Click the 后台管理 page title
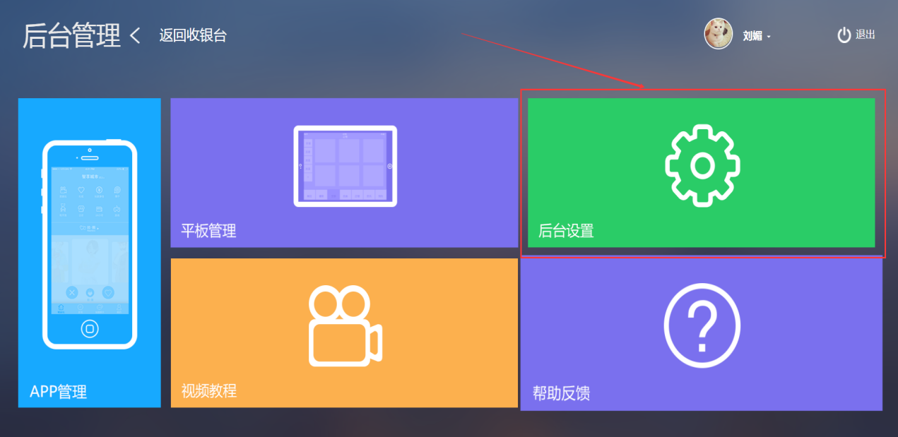This screenshot has width=898, height=437. pyautogui.click(x=72, y=35)
